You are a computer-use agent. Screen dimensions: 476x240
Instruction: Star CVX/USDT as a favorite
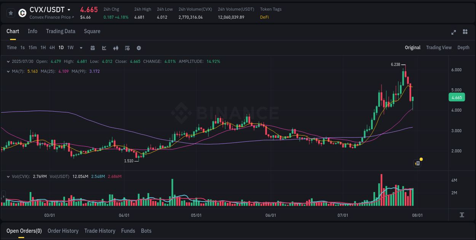click(10, 13)
